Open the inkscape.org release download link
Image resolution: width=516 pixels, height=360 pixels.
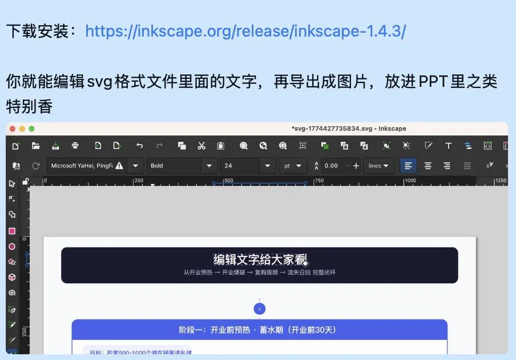pos(245,31)
